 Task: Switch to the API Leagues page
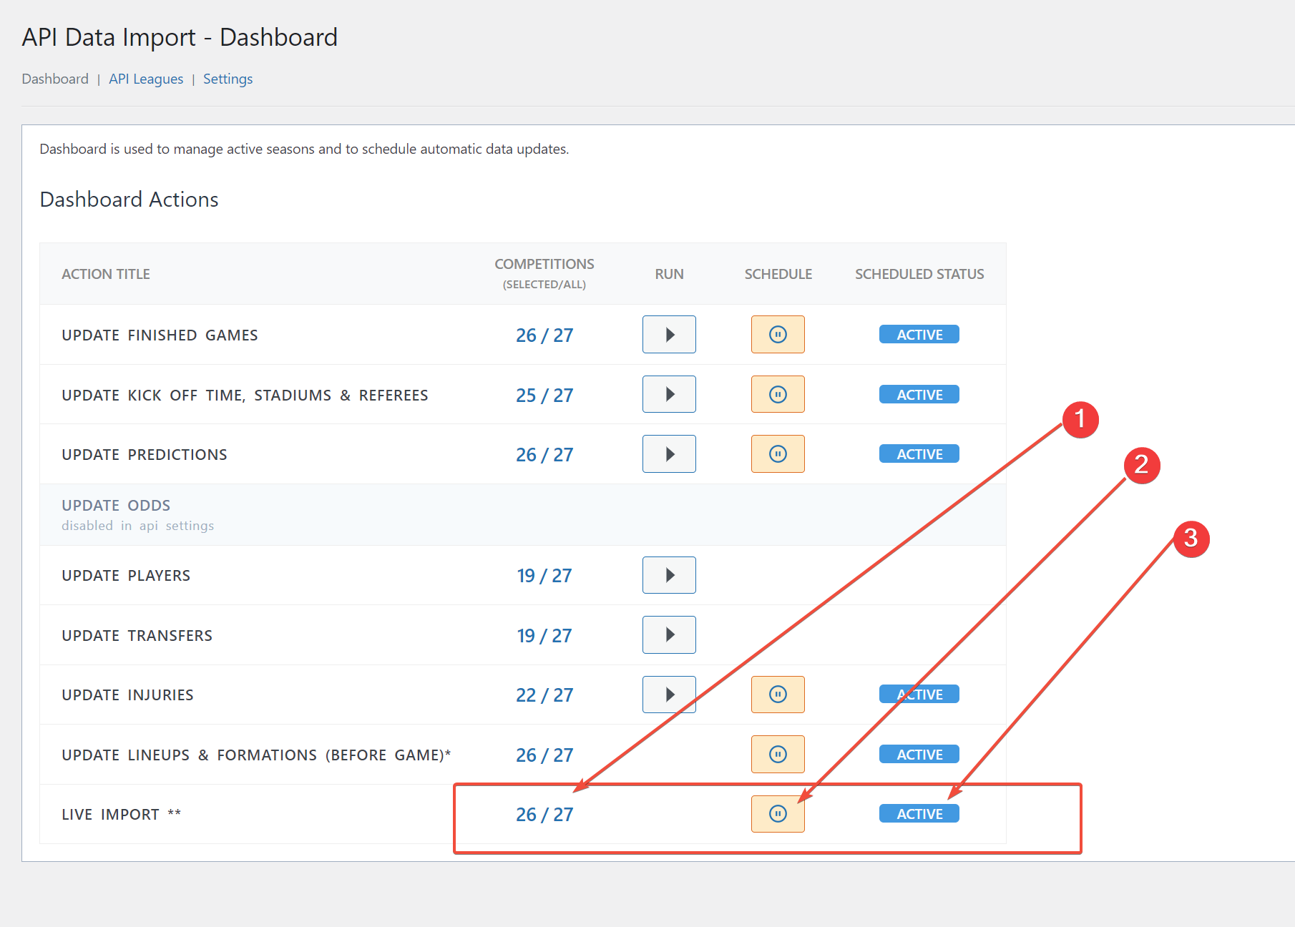point(146,79)
